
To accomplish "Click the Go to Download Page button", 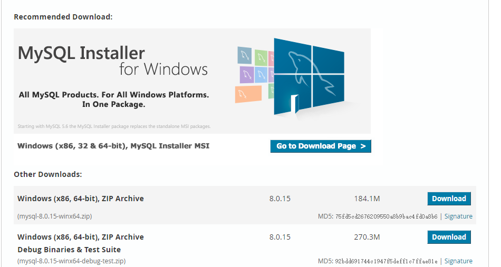I will [321, 146].
